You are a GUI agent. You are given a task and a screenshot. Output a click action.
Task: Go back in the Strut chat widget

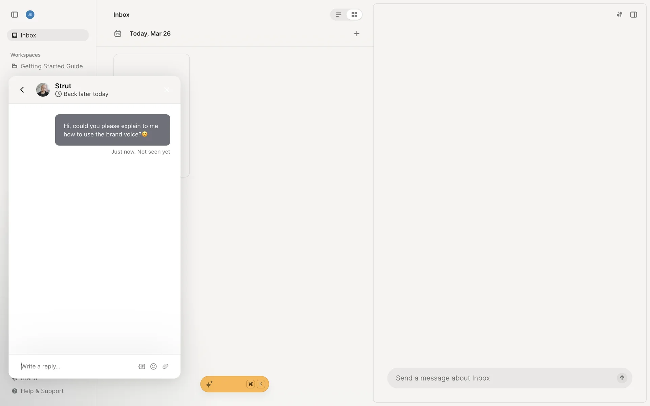(x=22, y=90)
